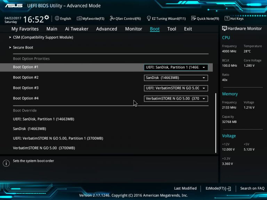Click the Boot Option #1 row label
Viewport: 267px width, 200px height.
[x=25, y=67]
